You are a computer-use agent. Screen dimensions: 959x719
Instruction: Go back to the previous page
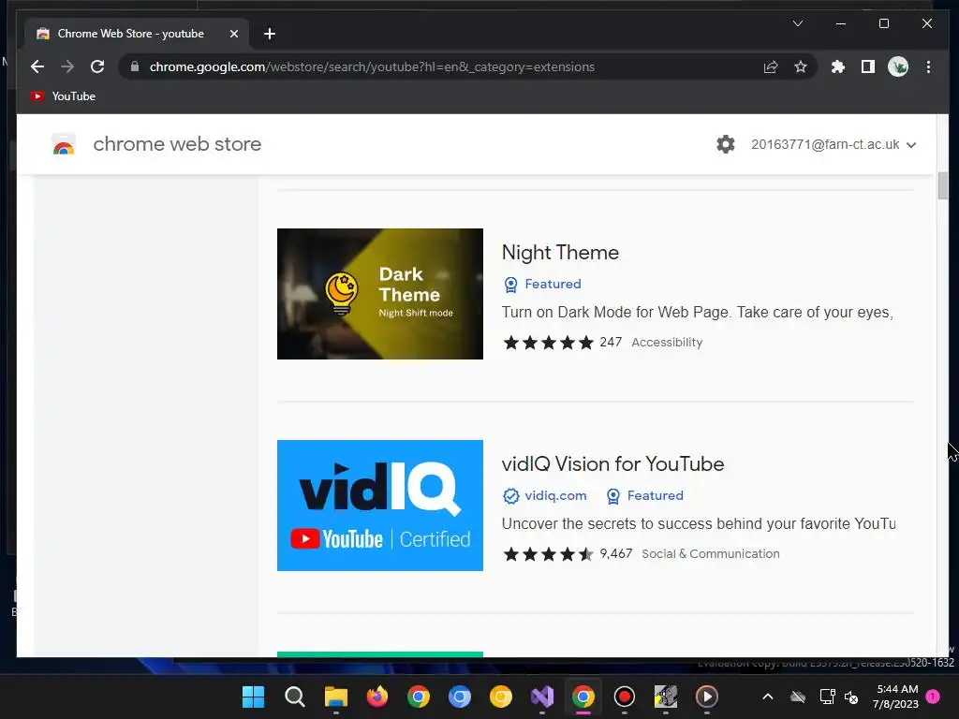click(37, 66)
